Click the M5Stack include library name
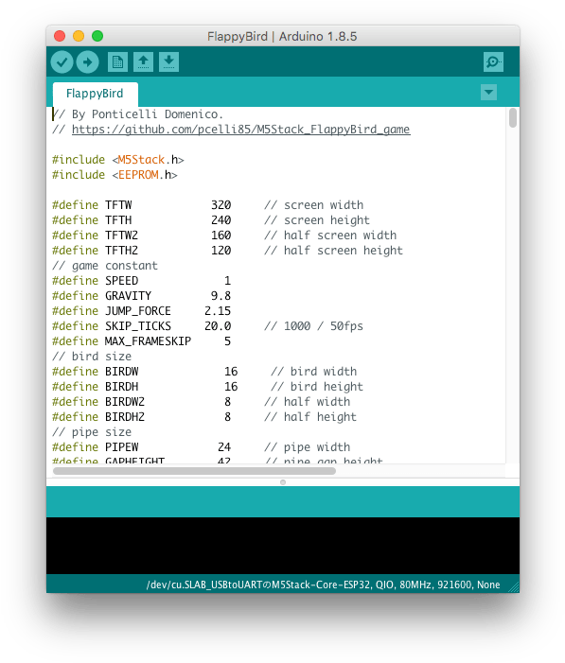Image resolution: width=565 pixels, height=663 pixels. click(x=141, y=160)
